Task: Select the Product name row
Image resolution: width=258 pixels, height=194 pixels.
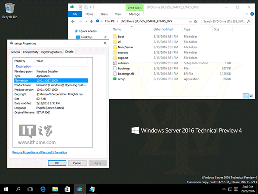Action: click(51, 85)
